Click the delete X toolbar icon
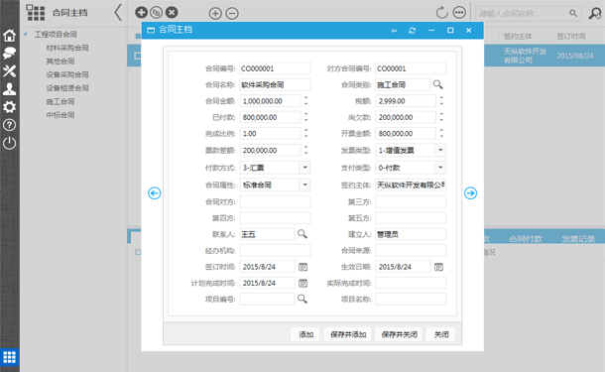 (x=172, y=12)
